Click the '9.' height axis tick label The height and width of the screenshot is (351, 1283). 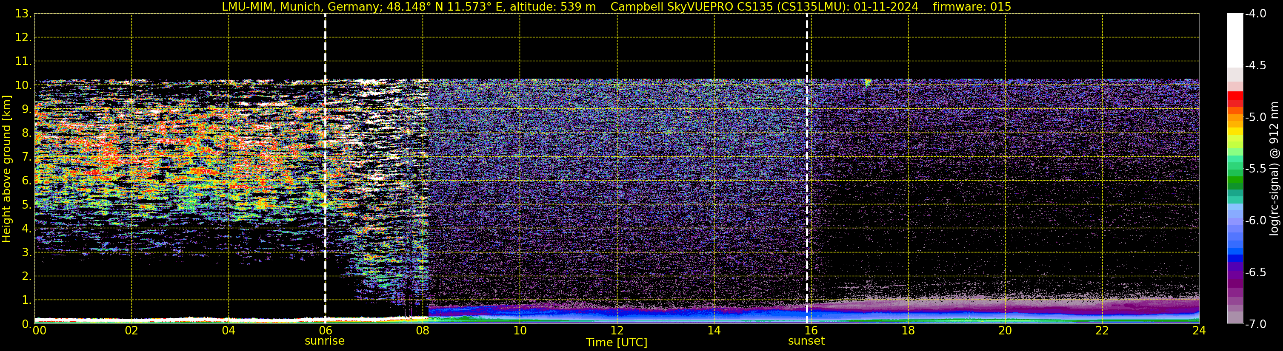pos(26,109)
